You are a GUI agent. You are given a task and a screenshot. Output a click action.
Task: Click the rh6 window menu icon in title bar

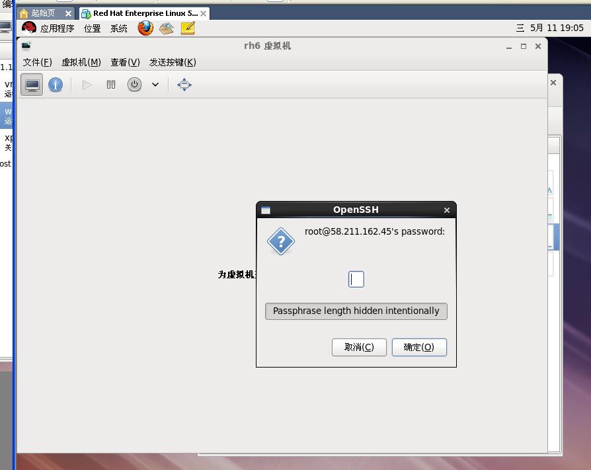(x=26, y=46)
